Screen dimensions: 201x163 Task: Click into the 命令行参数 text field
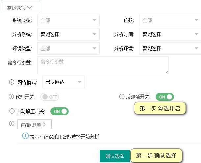(x=103, y=65)
